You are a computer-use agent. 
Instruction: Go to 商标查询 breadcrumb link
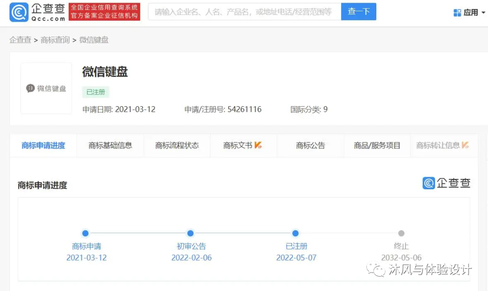(x=55, y=40)
